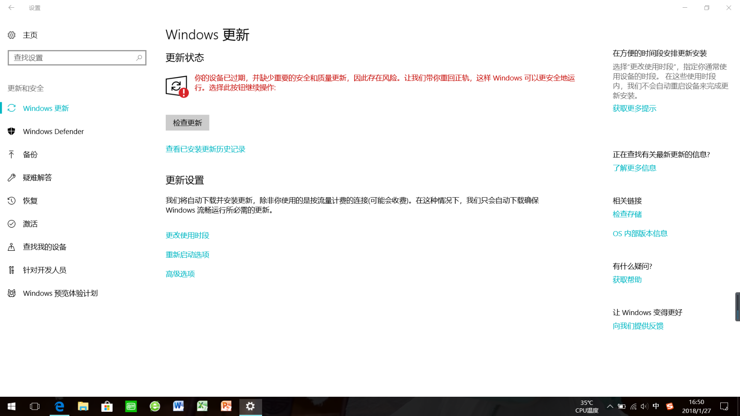This screenshot has width=740, height=416.
Task: Focus the 查找设置 search field
Action: click(77, 58)
